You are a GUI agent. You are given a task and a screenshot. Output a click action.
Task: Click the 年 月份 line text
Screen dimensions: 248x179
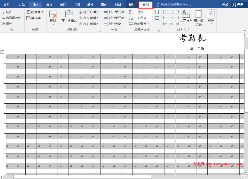pos(197,49)
